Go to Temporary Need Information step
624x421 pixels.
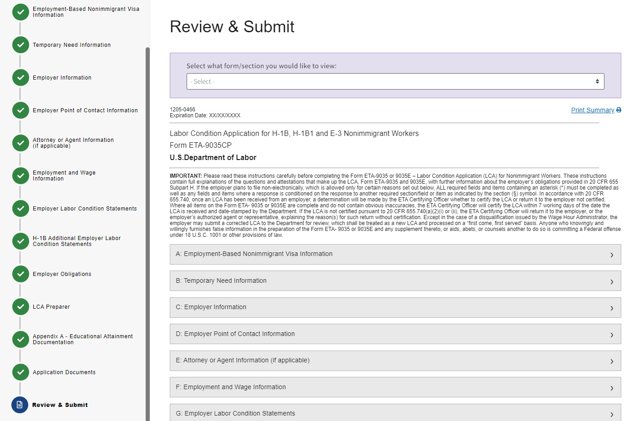[72, 45]
